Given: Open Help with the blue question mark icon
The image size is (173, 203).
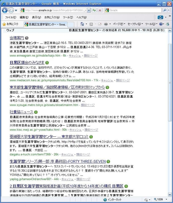Looking at the screenshot, I should point(162,24).
